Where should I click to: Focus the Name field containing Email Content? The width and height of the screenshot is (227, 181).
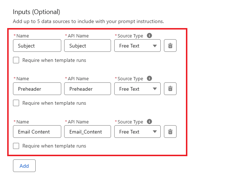pos(37,132)
